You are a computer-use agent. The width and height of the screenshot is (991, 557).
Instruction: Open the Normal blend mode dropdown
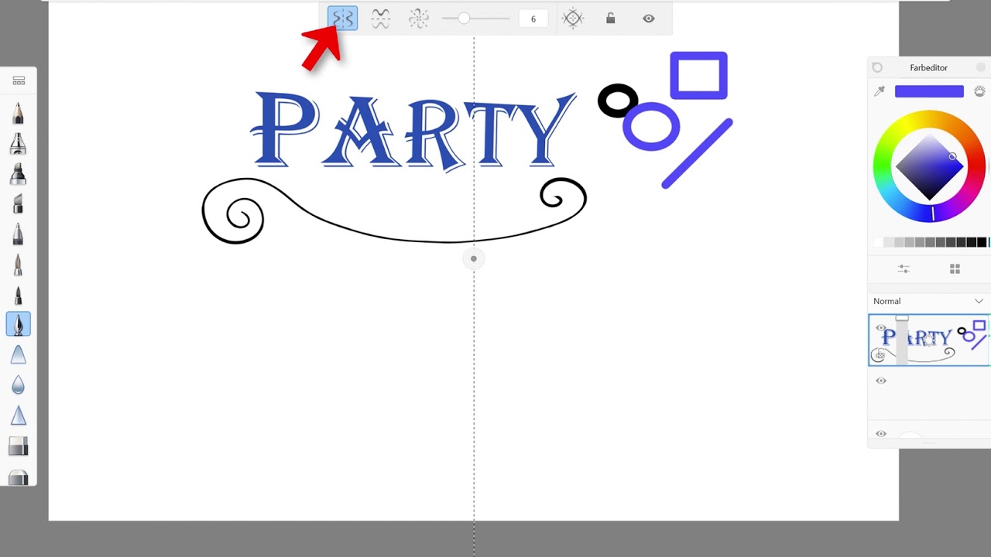[928, 301]
